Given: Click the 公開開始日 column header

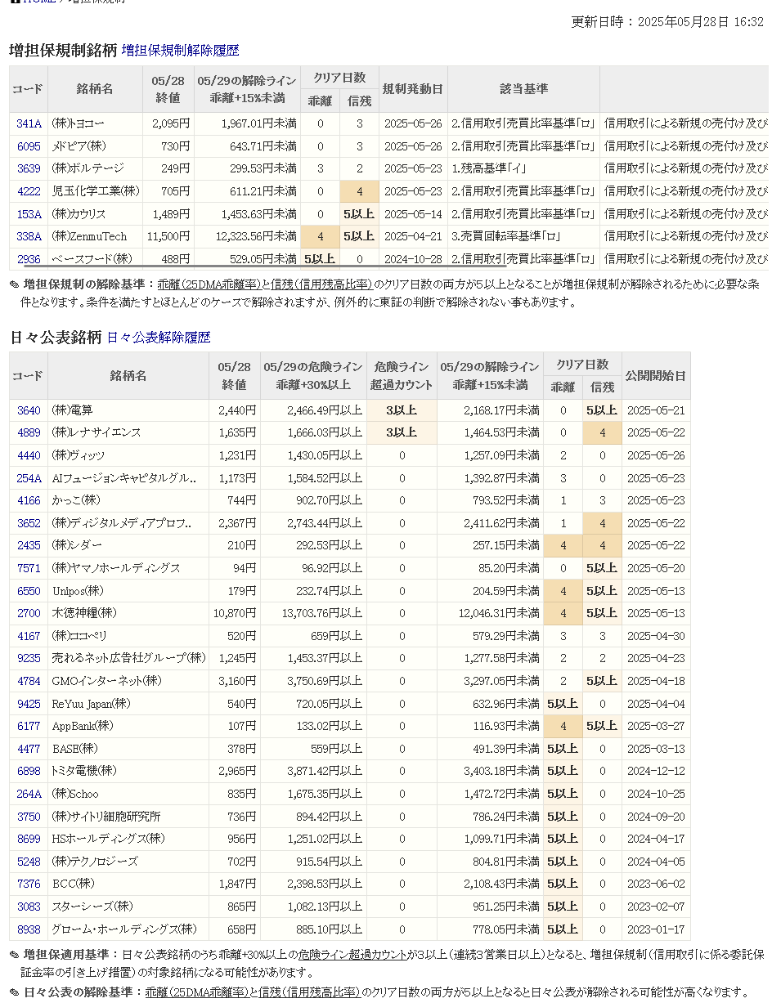Looking at the screenshot, I should (656, 376).
